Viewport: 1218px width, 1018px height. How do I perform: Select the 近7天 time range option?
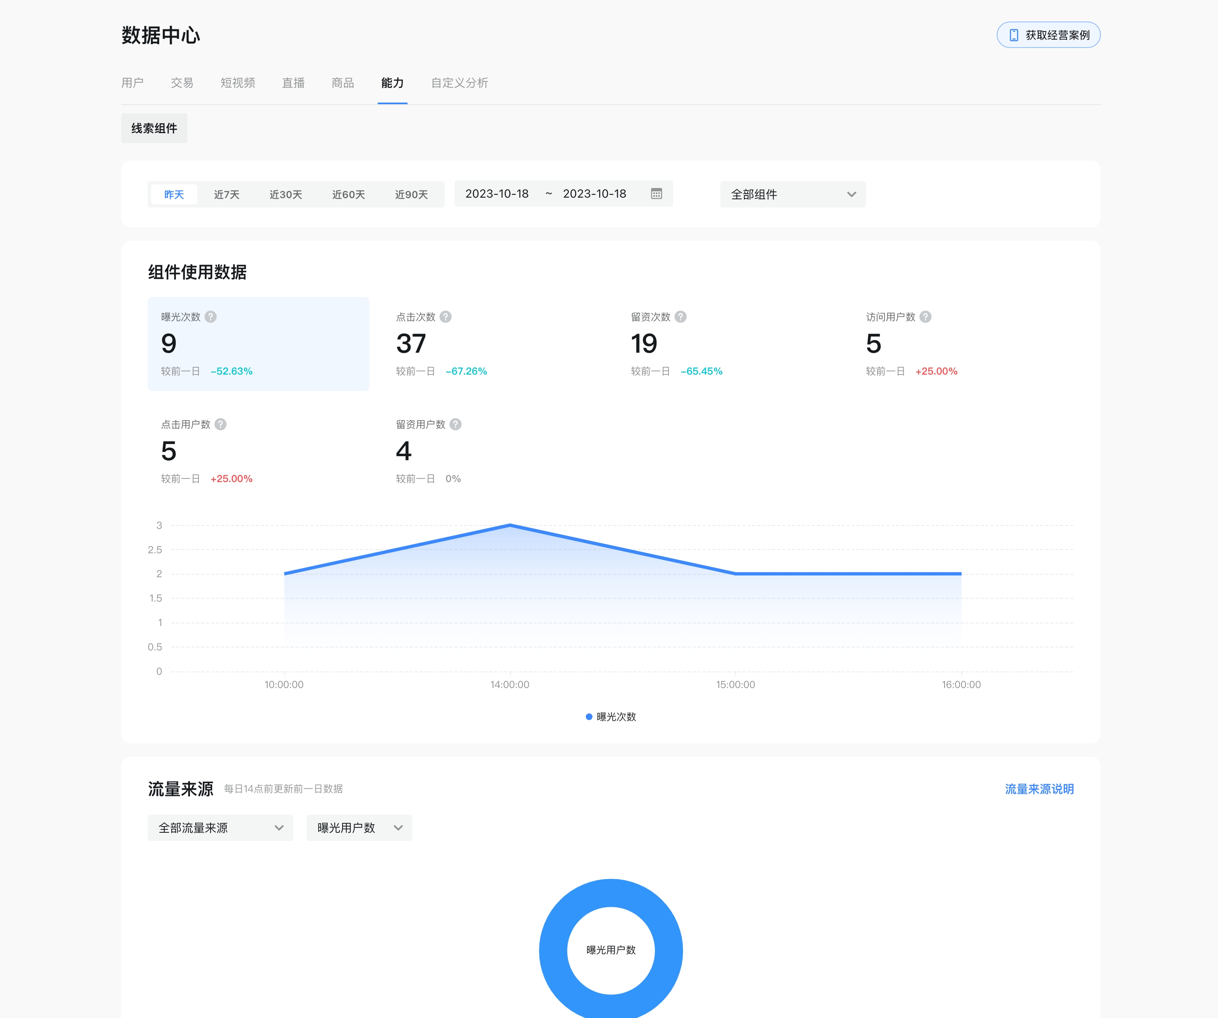[226, 194]
